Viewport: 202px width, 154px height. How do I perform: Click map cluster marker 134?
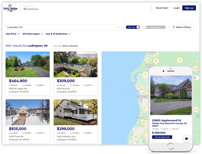[x=141, y=89]
